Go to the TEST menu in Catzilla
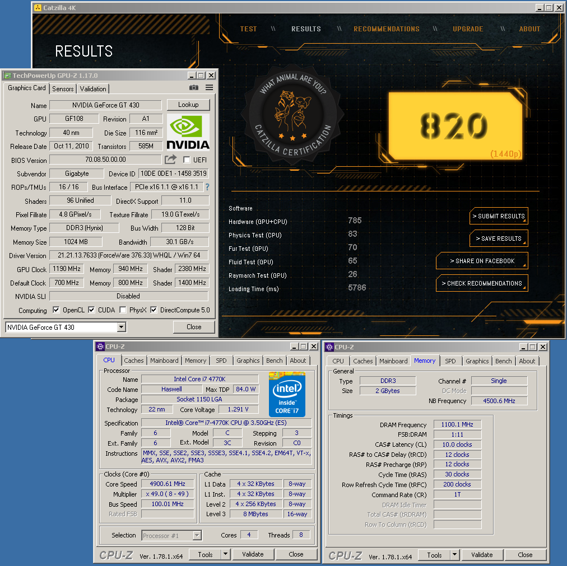 point(248,29)
